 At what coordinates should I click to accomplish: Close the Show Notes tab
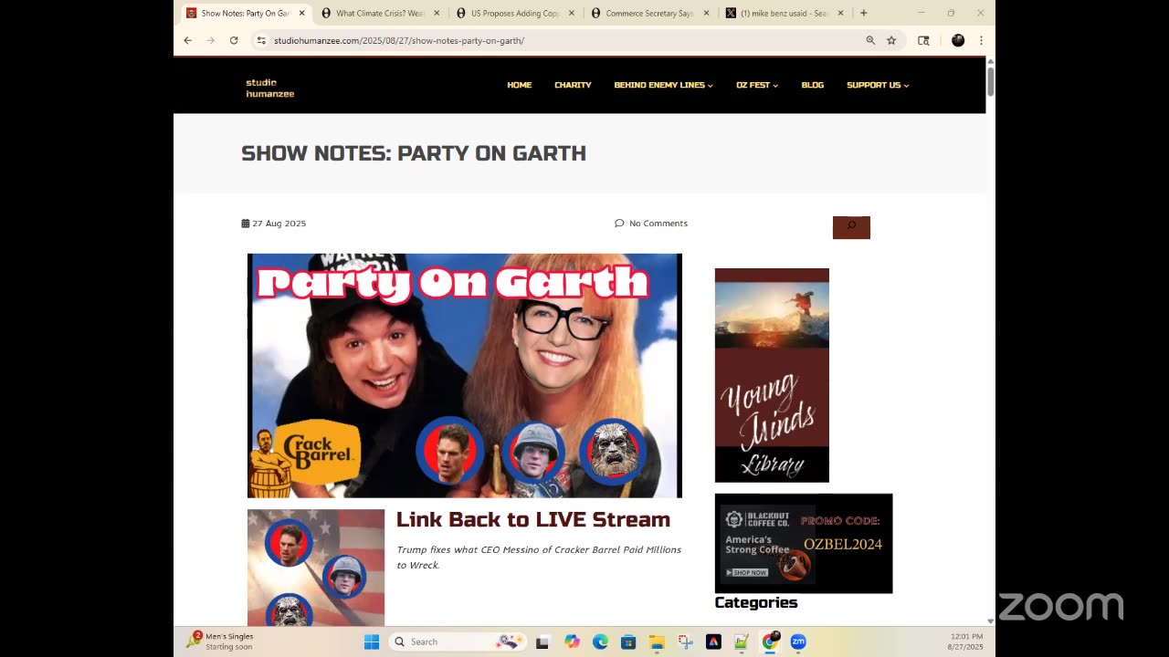[x=301, y=13]
